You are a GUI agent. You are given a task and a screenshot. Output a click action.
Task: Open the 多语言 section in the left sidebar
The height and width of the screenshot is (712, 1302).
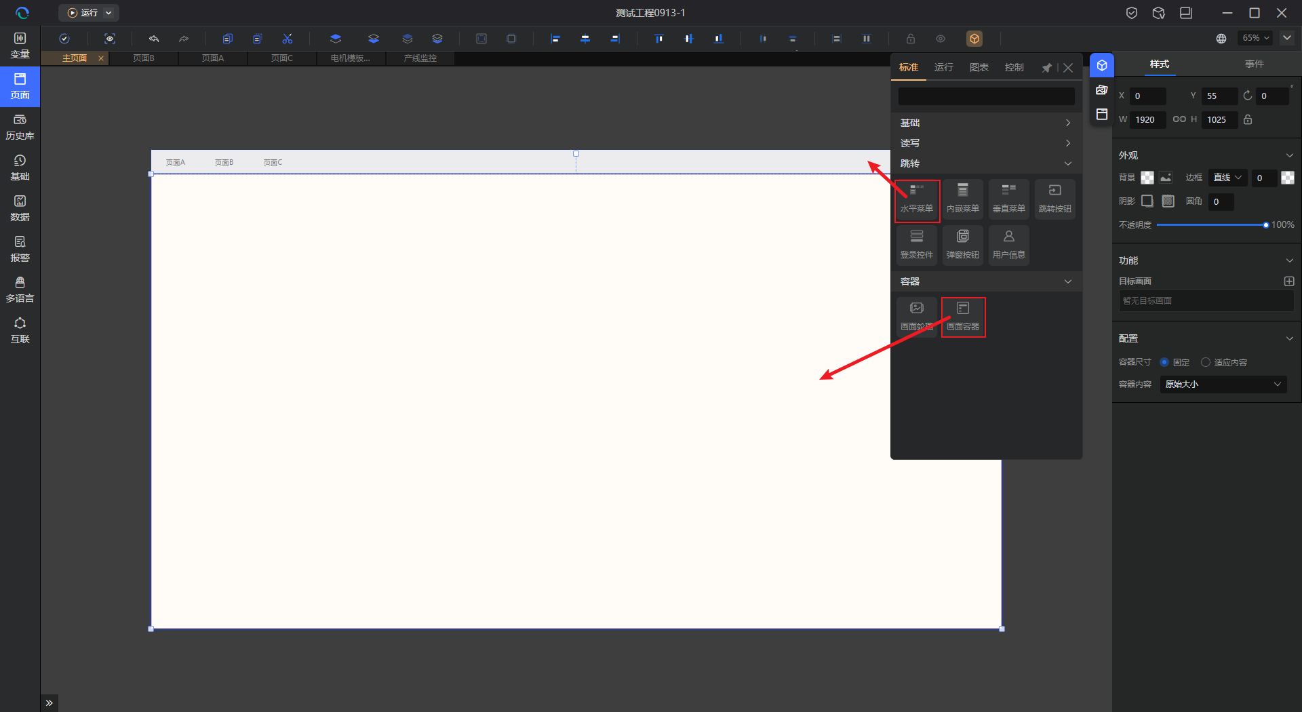(x=20, y=290)
